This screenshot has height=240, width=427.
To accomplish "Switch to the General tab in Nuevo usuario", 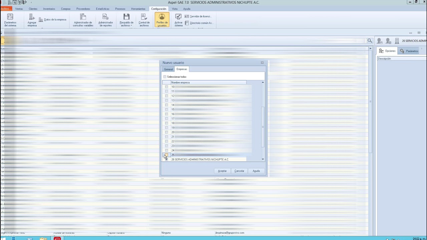I will pyautogui.click(x=168, y=69).
